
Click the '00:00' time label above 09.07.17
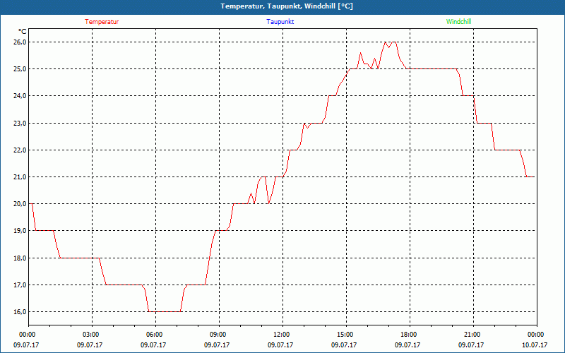click(26, 335)
